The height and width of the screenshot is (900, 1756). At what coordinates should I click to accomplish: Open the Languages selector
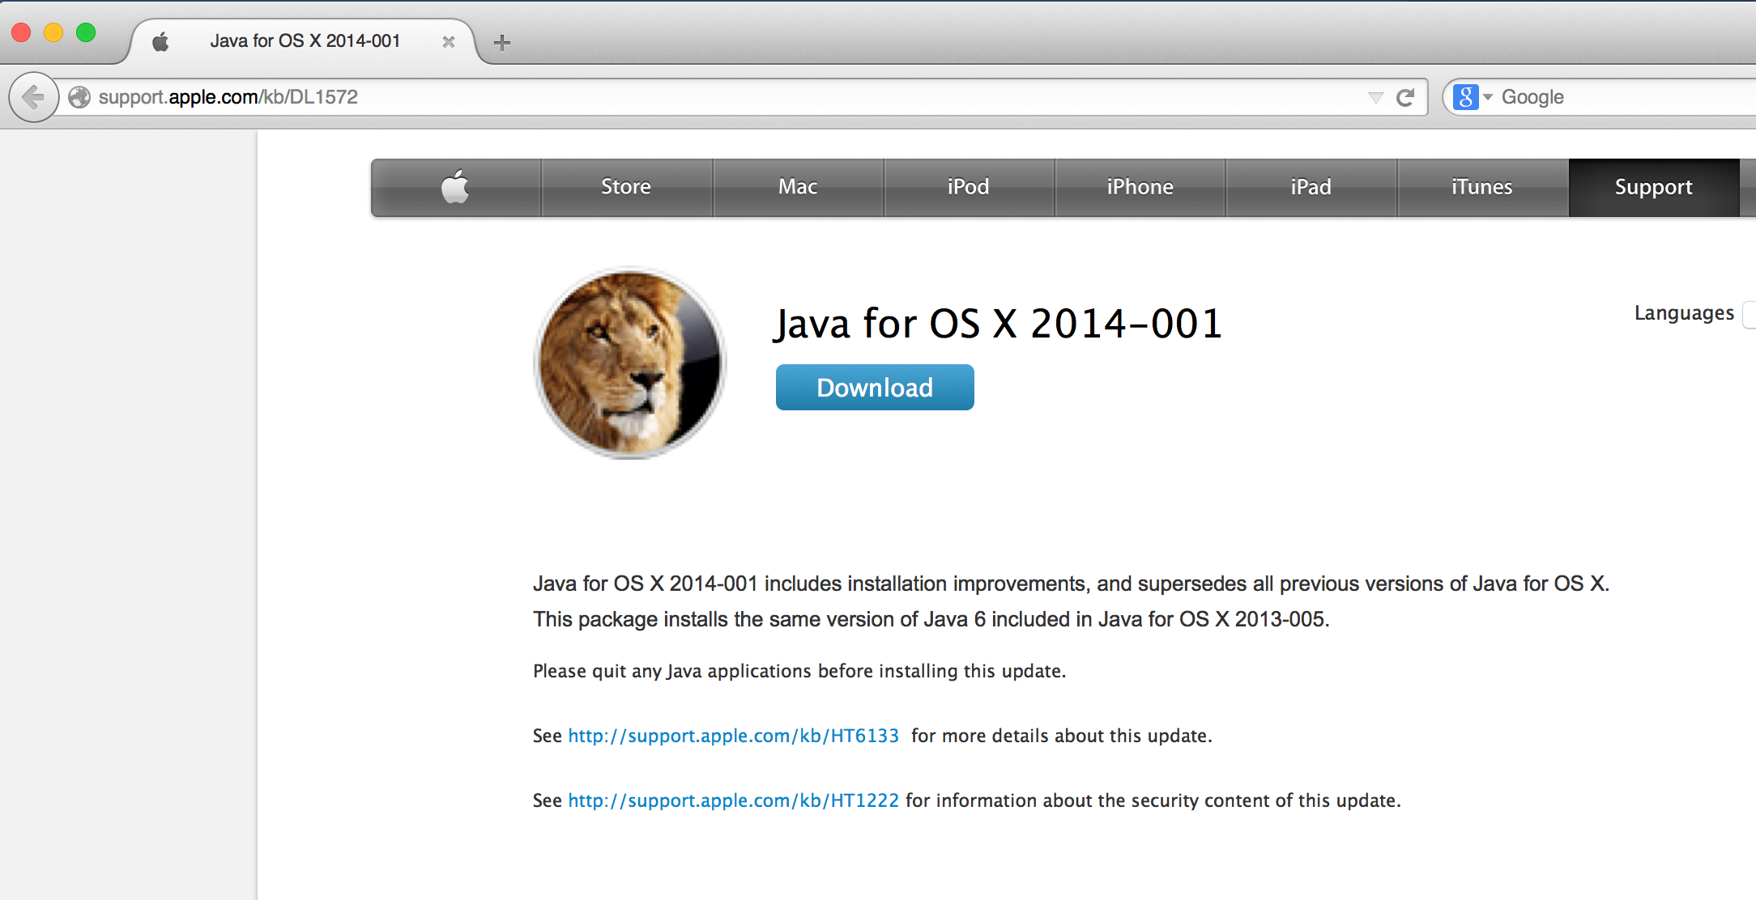click(1750, 314)
